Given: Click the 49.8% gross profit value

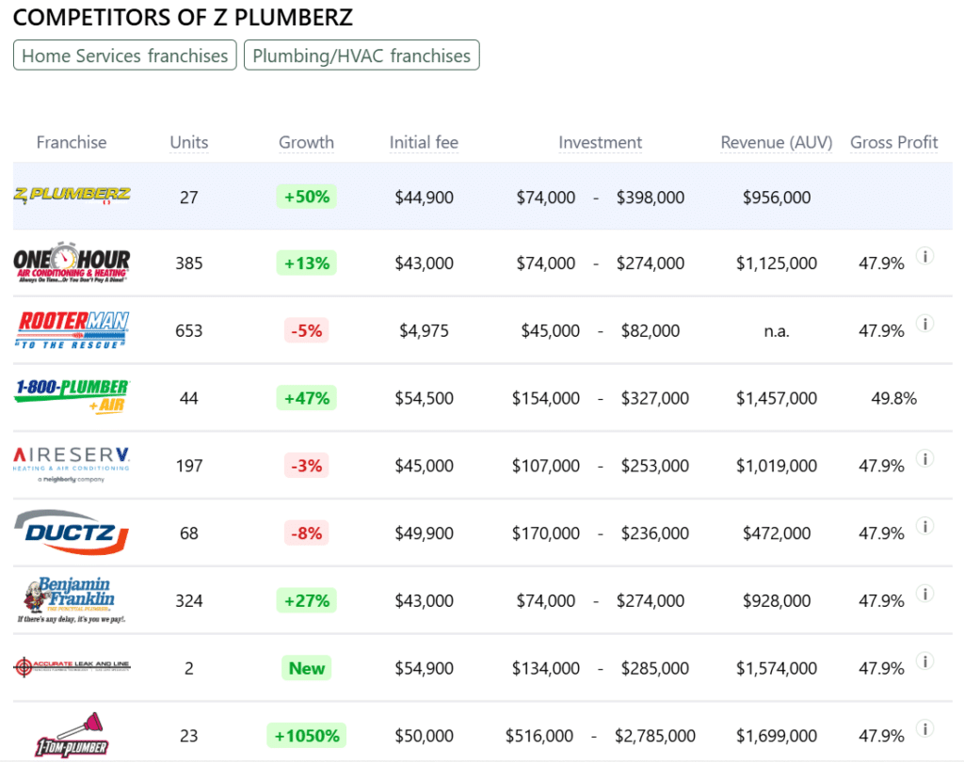Looking at the screenshot, I should tap(894, 398).
